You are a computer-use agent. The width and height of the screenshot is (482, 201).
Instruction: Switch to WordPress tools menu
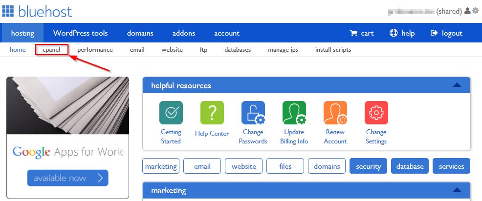click(81, 33)
